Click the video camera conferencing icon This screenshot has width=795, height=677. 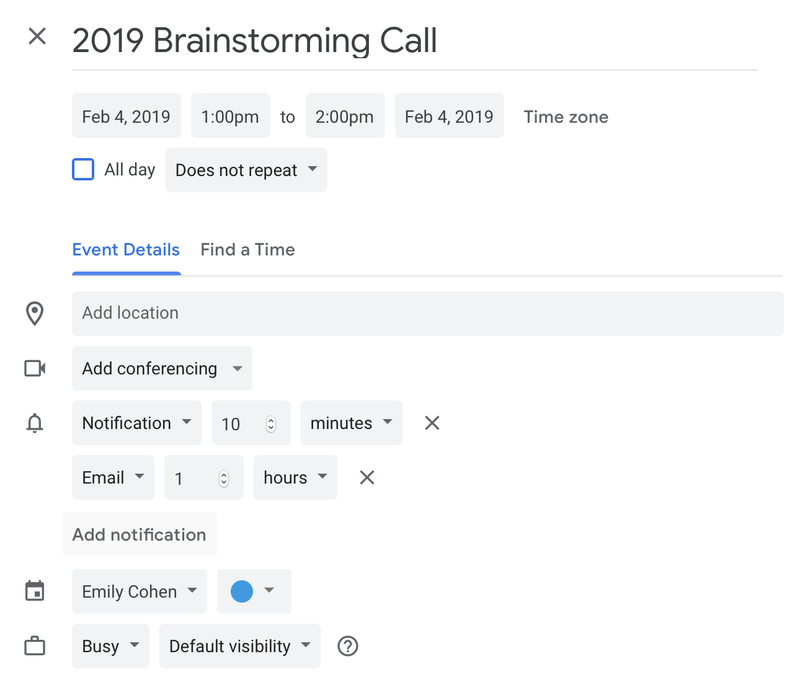35,368
